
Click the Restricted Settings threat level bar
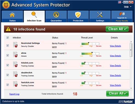[x=90, y=44]
